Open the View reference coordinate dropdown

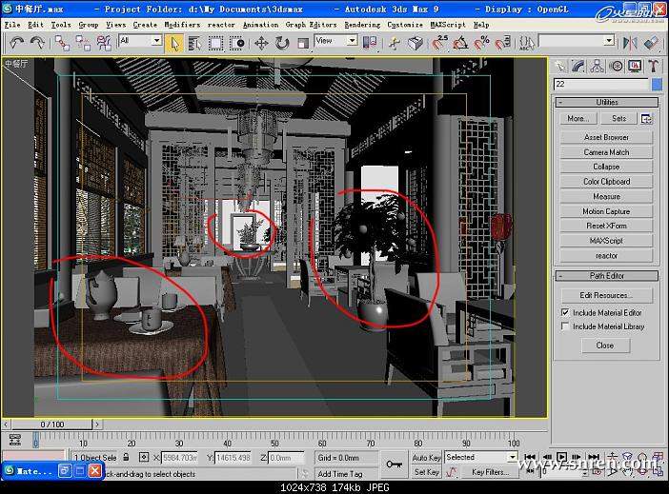click(336, 42)
